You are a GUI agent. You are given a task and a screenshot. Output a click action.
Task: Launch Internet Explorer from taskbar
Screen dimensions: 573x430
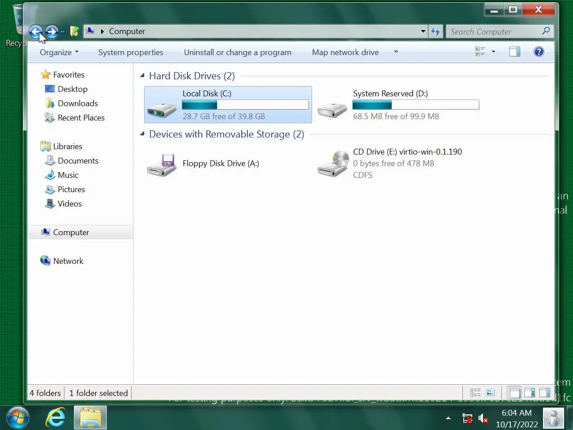coord(56,418)
